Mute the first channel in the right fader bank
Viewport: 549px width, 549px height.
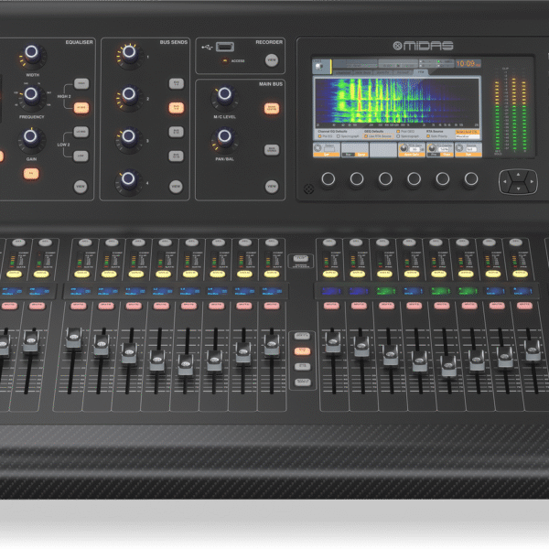(x=331, y=306)
